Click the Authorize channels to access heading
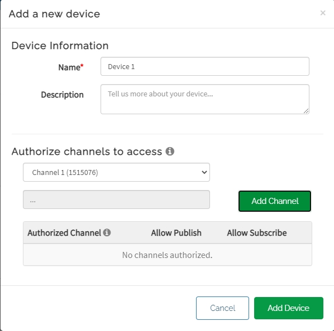The width and height of the screenshot is (334, 331). click(87, 152)
